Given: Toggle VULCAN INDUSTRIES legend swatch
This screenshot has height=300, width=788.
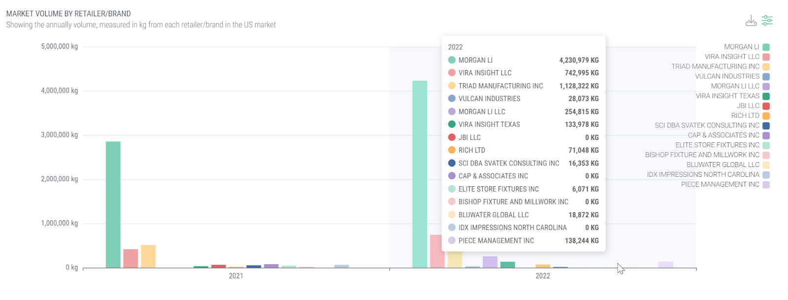Looking at the screenshot, I should 766,77.
